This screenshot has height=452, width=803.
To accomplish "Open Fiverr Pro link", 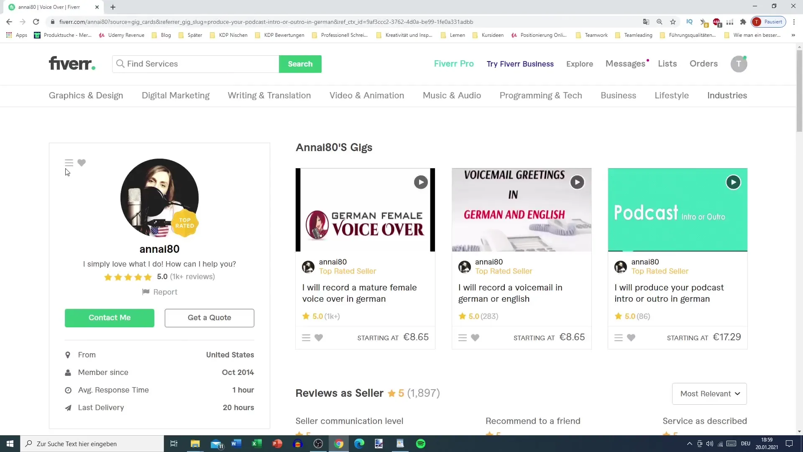I will pos(454,64).
